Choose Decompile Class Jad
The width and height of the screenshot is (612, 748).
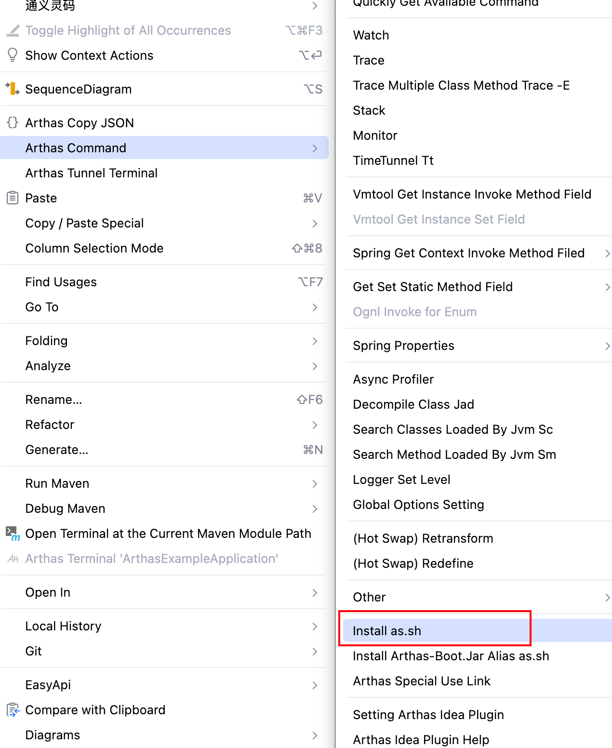coord(413,404)
